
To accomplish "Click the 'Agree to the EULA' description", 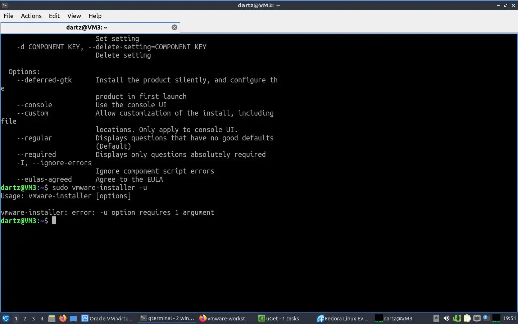I will point(129,179).
